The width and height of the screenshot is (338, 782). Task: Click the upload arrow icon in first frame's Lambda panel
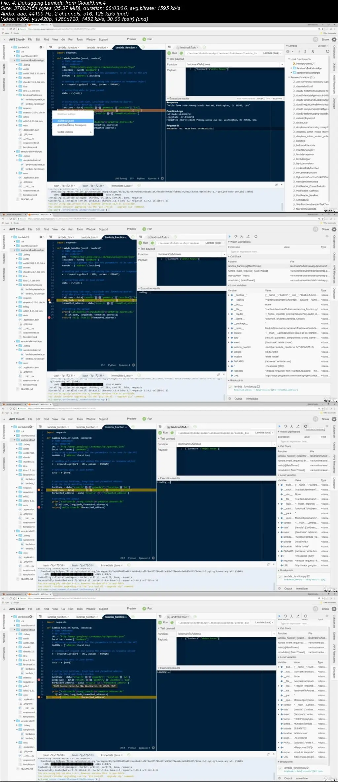(x=305, y=51)
